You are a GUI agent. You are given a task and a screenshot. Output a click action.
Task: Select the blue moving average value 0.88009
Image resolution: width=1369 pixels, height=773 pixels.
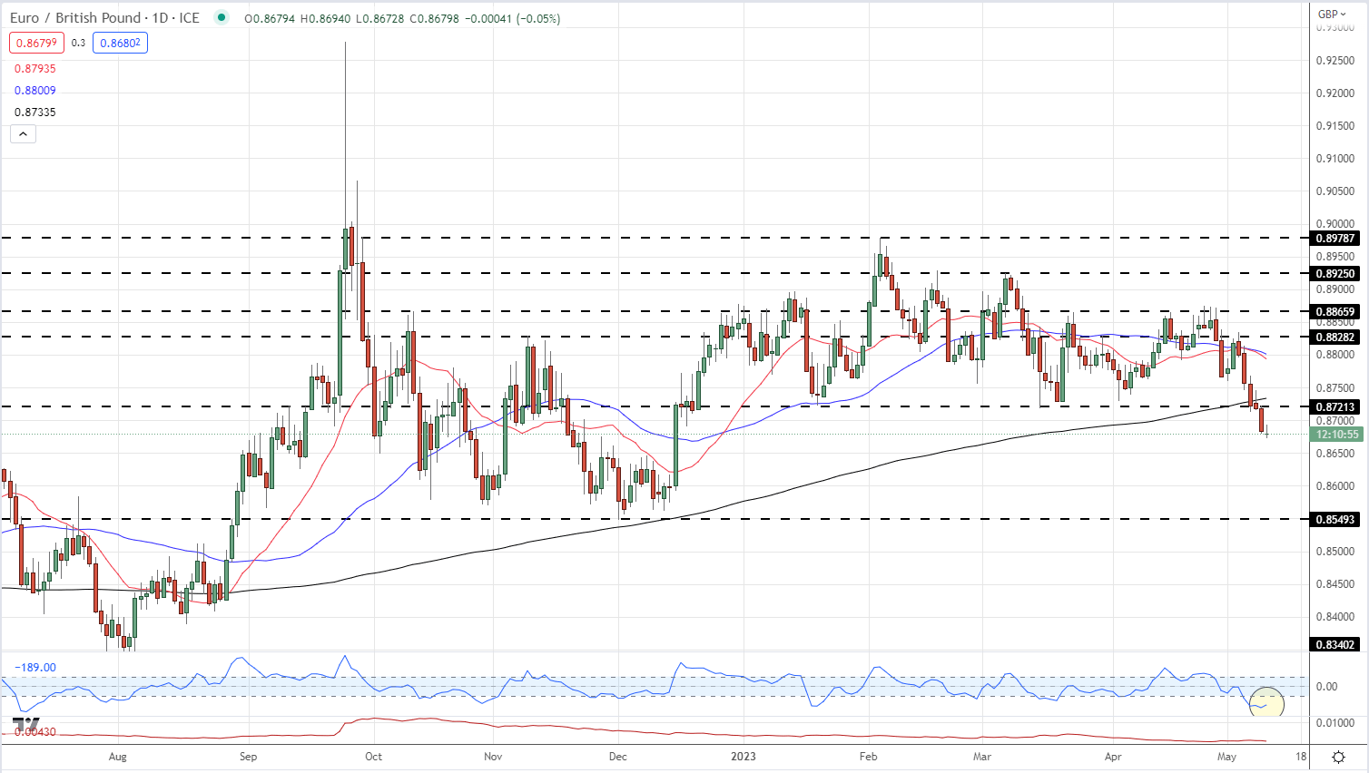[34, 91]
